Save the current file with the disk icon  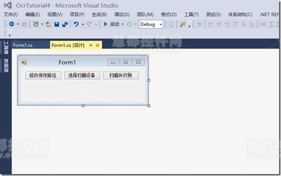pyautogui.click(x=57, y=24)
